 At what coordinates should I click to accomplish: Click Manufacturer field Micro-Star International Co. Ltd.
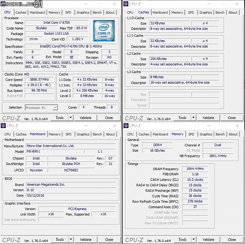pyautogui.click(x=71, y=146)
